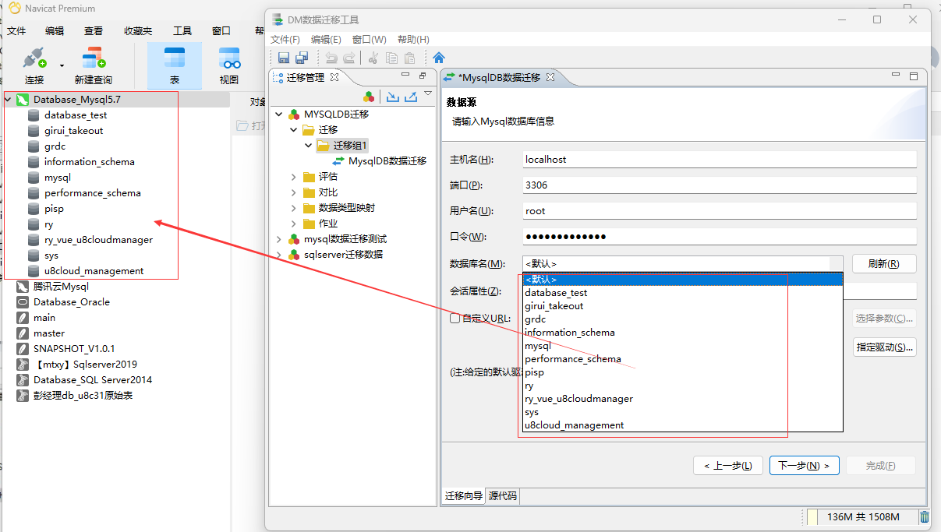Expand the 对比 folder node
The width and height of the screenshot is (941, 532).
(294, 192)
